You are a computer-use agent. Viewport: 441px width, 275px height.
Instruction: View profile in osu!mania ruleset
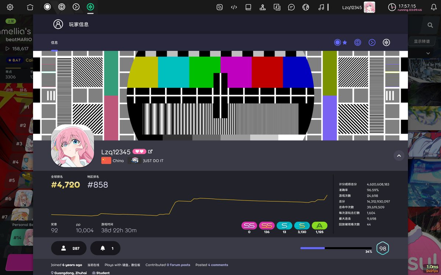point(386,43)
